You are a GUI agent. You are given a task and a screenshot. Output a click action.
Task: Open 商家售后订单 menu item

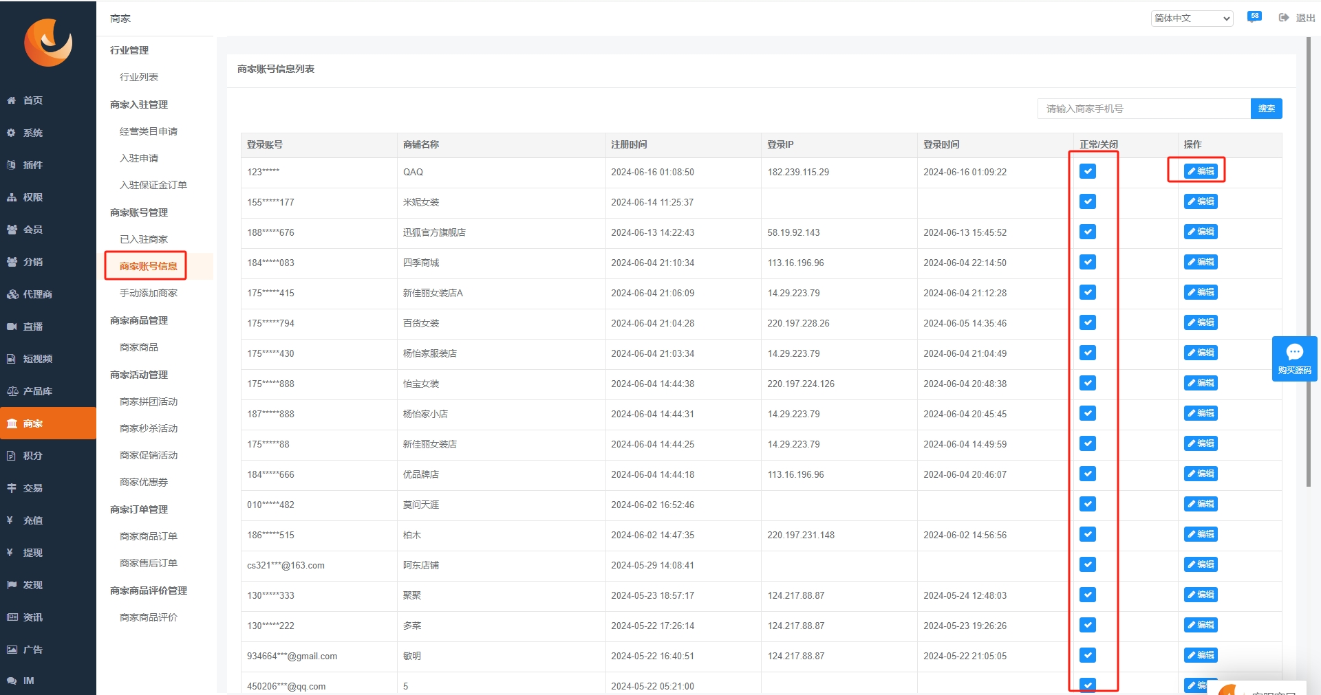[x=149, y=563]
